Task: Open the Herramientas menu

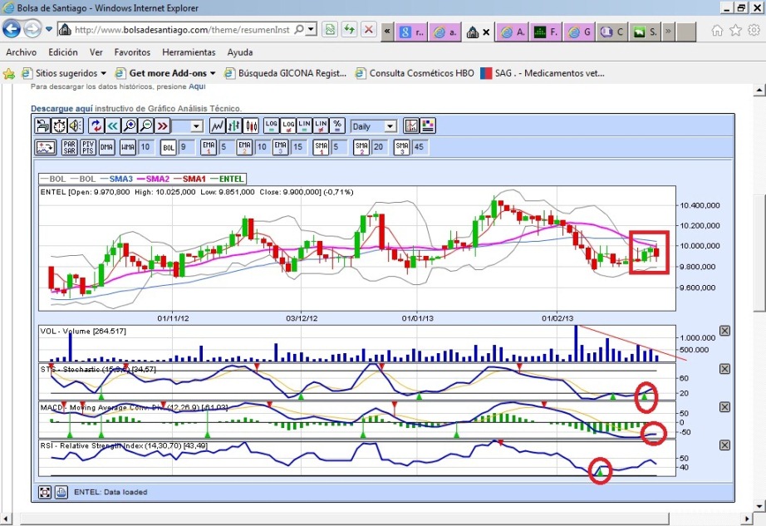Action: point(189,52)
